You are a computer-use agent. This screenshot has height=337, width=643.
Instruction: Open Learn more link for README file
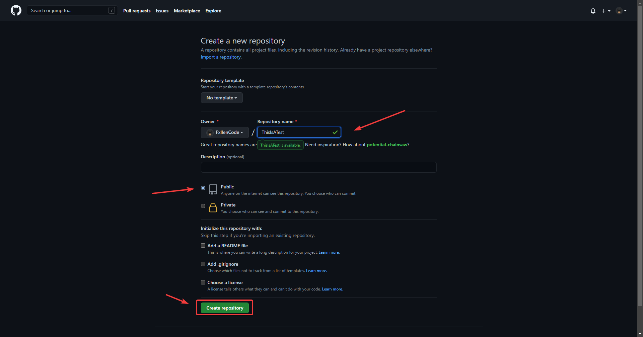point(329,252)
